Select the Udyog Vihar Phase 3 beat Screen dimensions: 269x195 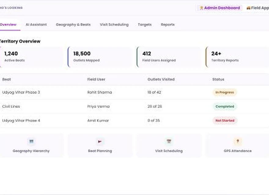point(21,92)
